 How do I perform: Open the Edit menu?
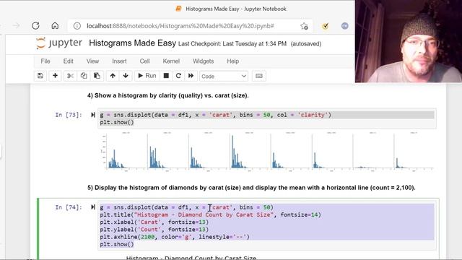pos(68,61)
